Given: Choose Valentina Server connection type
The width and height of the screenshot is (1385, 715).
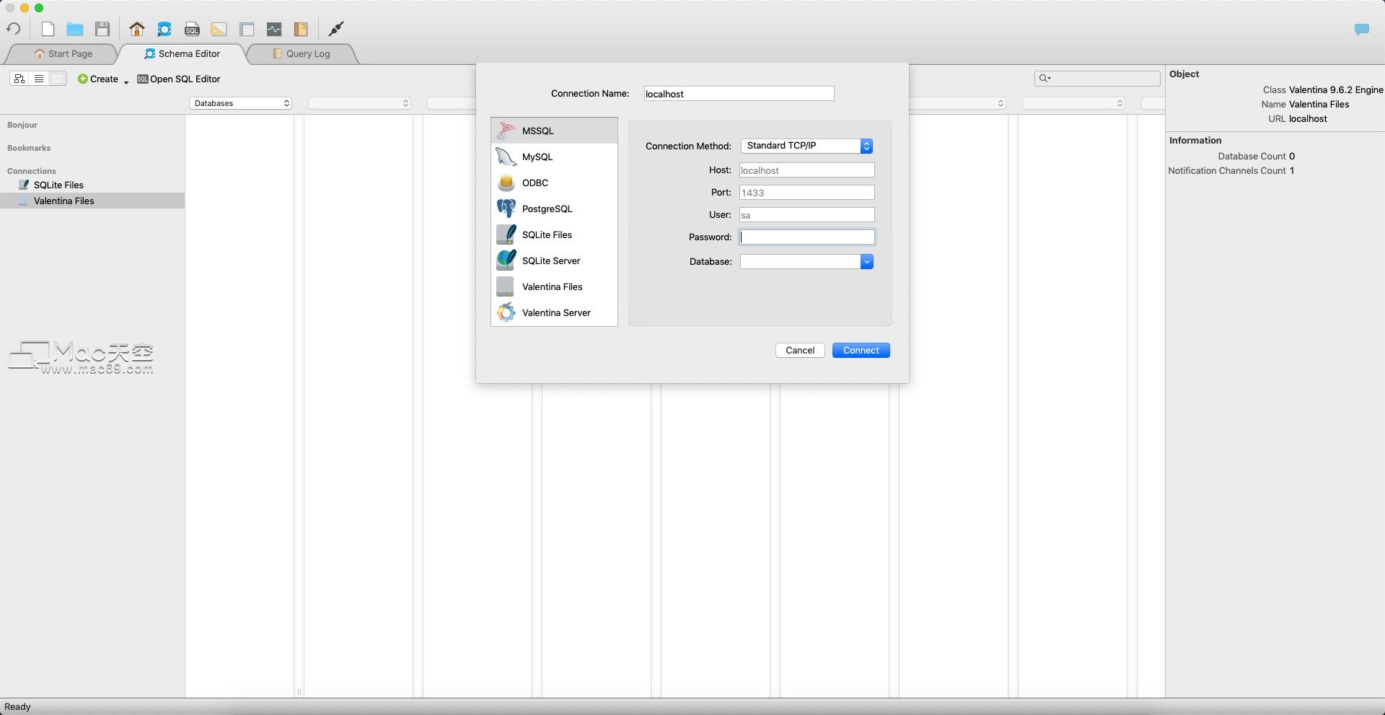Looking at the screenshot, I should (554, 312).
